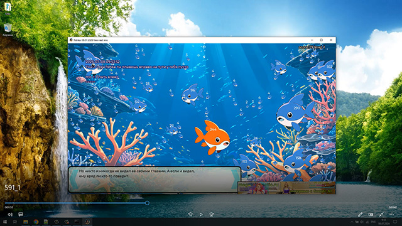Click the ENG language indicator in the tray
Screen dimensions: 402x226
point(373,222)
